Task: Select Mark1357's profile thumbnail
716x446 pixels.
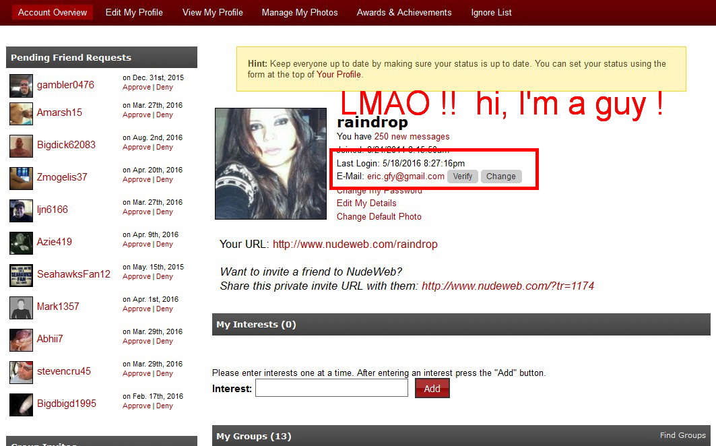Action: pyautogui.click(x=21, y=307)
